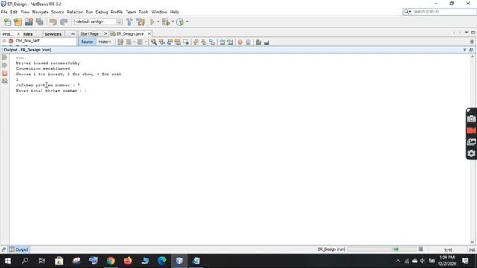Open the default config combo box
The height and width of the screenshot is (268, 477).
click(98, 22)
